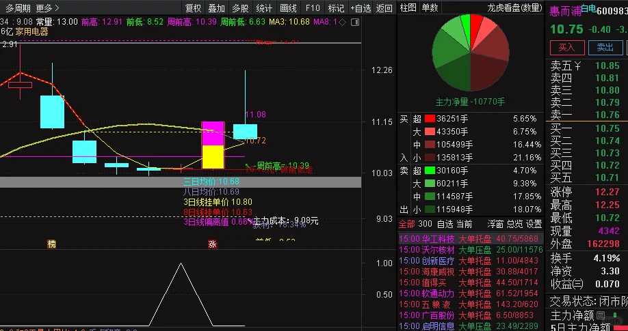Open the list icon beside 主力净额

click(601, 315)
